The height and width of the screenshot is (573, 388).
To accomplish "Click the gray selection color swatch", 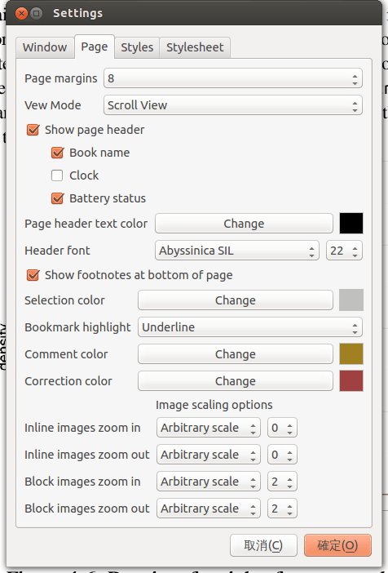I will 351,300.
